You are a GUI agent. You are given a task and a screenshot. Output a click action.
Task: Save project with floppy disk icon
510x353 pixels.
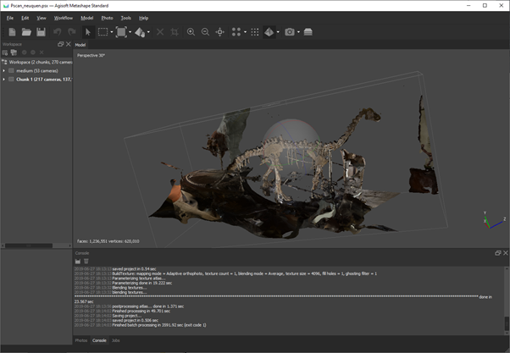tap(41, 32)
